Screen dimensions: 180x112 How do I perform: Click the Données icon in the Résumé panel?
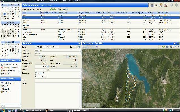(79, 47)
